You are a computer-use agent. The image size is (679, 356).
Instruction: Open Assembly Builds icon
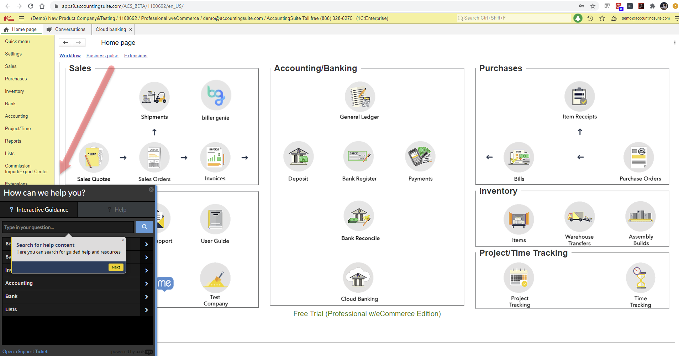[641, 217]
